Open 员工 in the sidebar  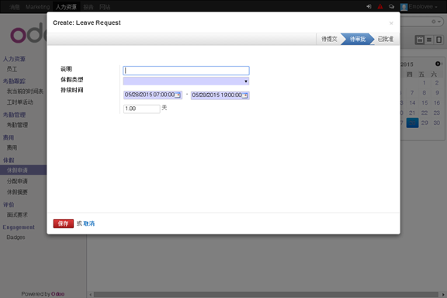[x=12, y=69]
